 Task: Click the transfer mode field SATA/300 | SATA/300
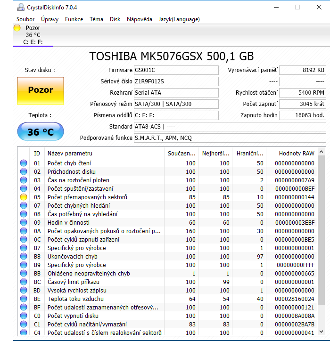[x=176, y=104]
